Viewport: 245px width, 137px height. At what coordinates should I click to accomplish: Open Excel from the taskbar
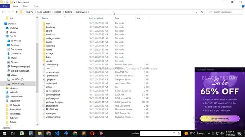click(x=22, y=134)
